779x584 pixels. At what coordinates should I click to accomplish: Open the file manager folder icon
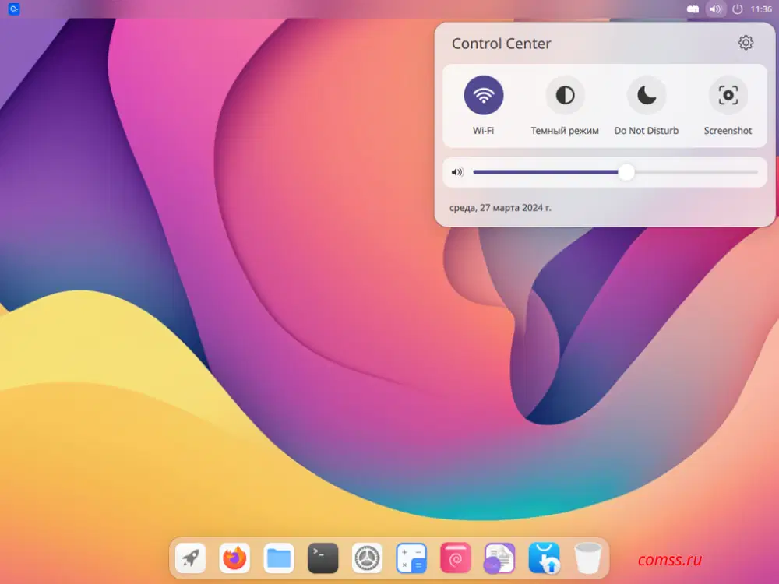click(279, 558)
